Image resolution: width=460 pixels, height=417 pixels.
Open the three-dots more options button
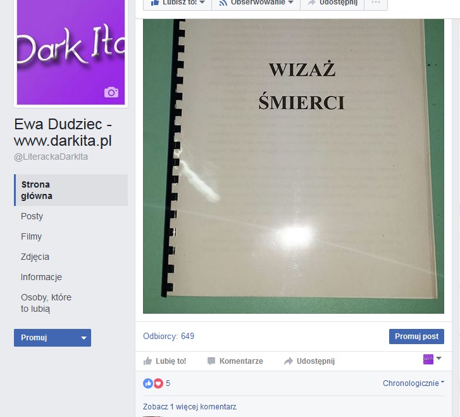pos(376,3)
